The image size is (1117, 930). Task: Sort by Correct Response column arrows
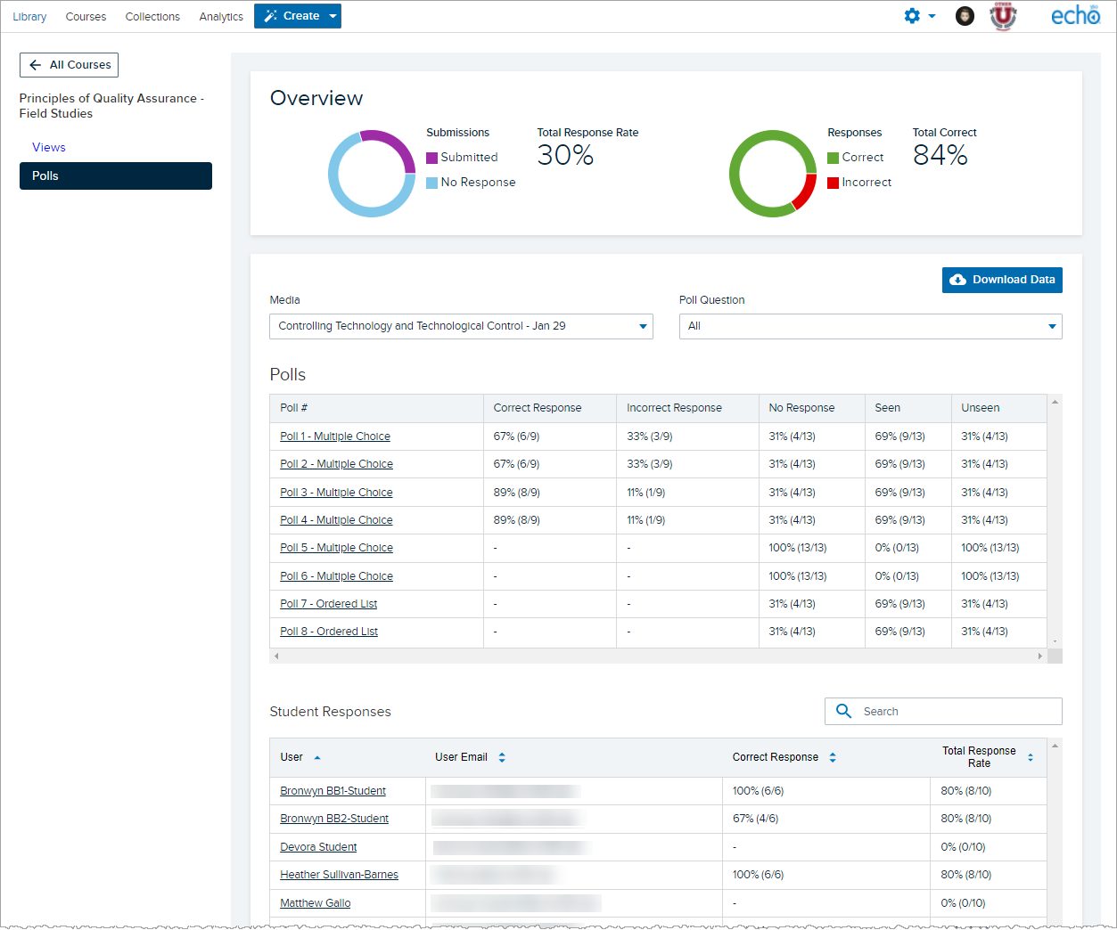[x=833, y=757]
